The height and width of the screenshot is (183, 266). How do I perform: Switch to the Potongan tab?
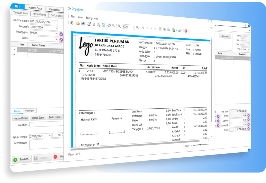[30, 111]
